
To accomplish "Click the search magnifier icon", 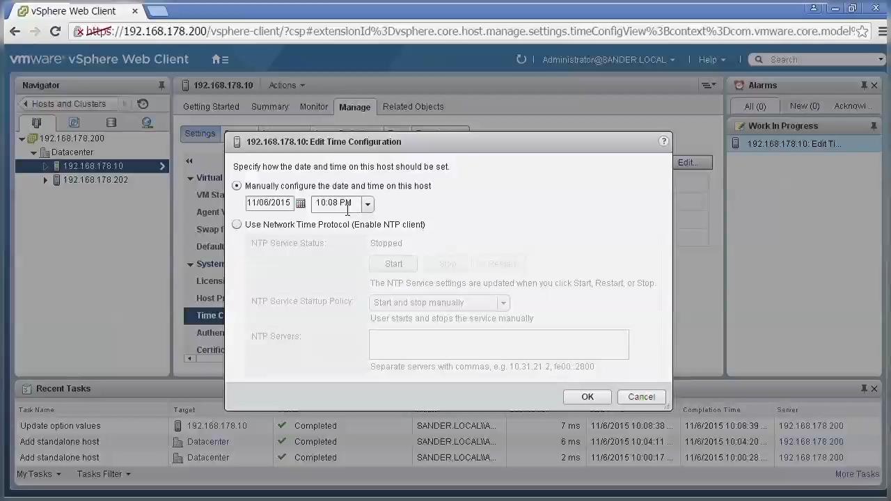I will pos(759,59).
